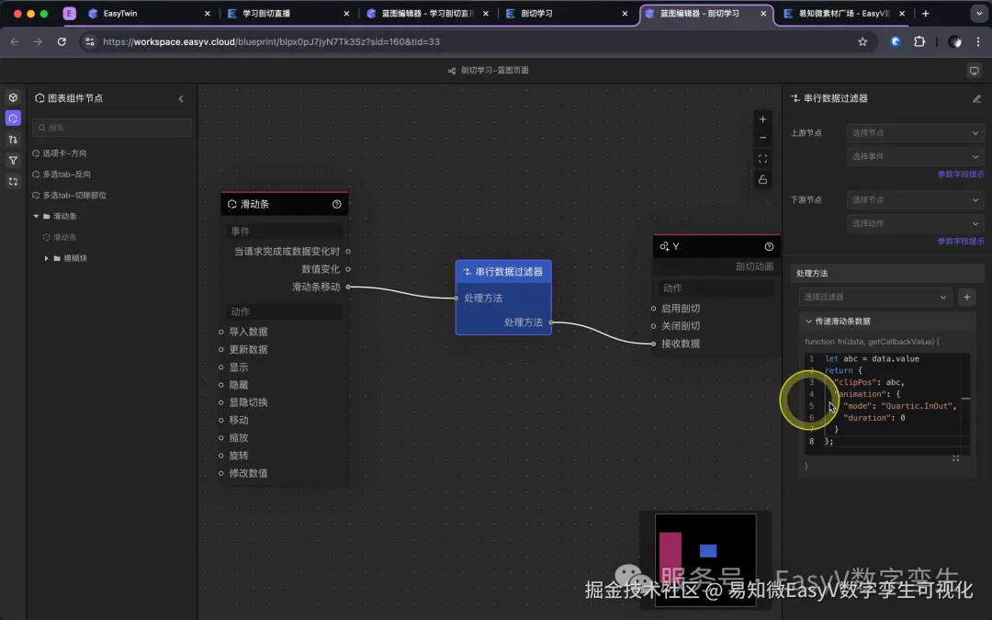Click input port of 修改数值 action
The image size is (992, 620).
pyautogui.click(x=220, y=473)
